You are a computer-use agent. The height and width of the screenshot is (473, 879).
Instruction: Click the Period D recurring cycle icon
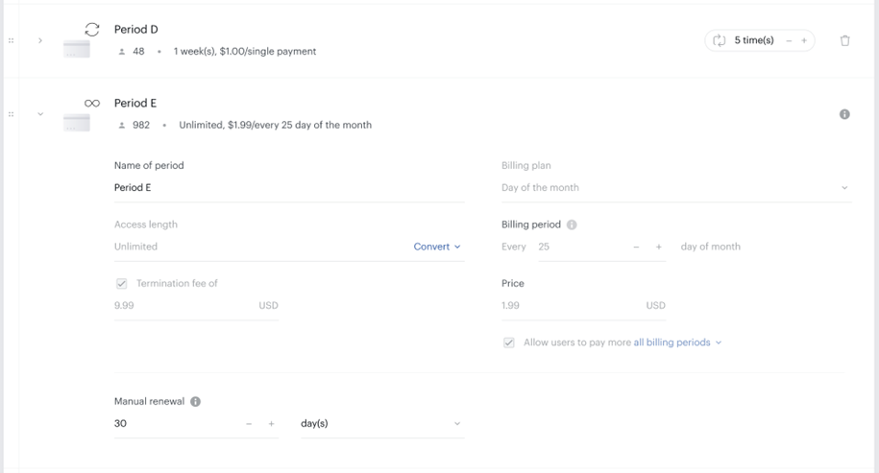coord(92,30)
